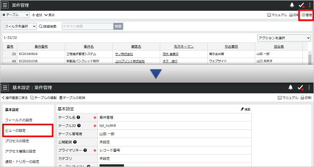The width and height of the screenshot is (314, 167).
Task: Open notifications bell on 基本設定 screen
Action: [291, 87]
